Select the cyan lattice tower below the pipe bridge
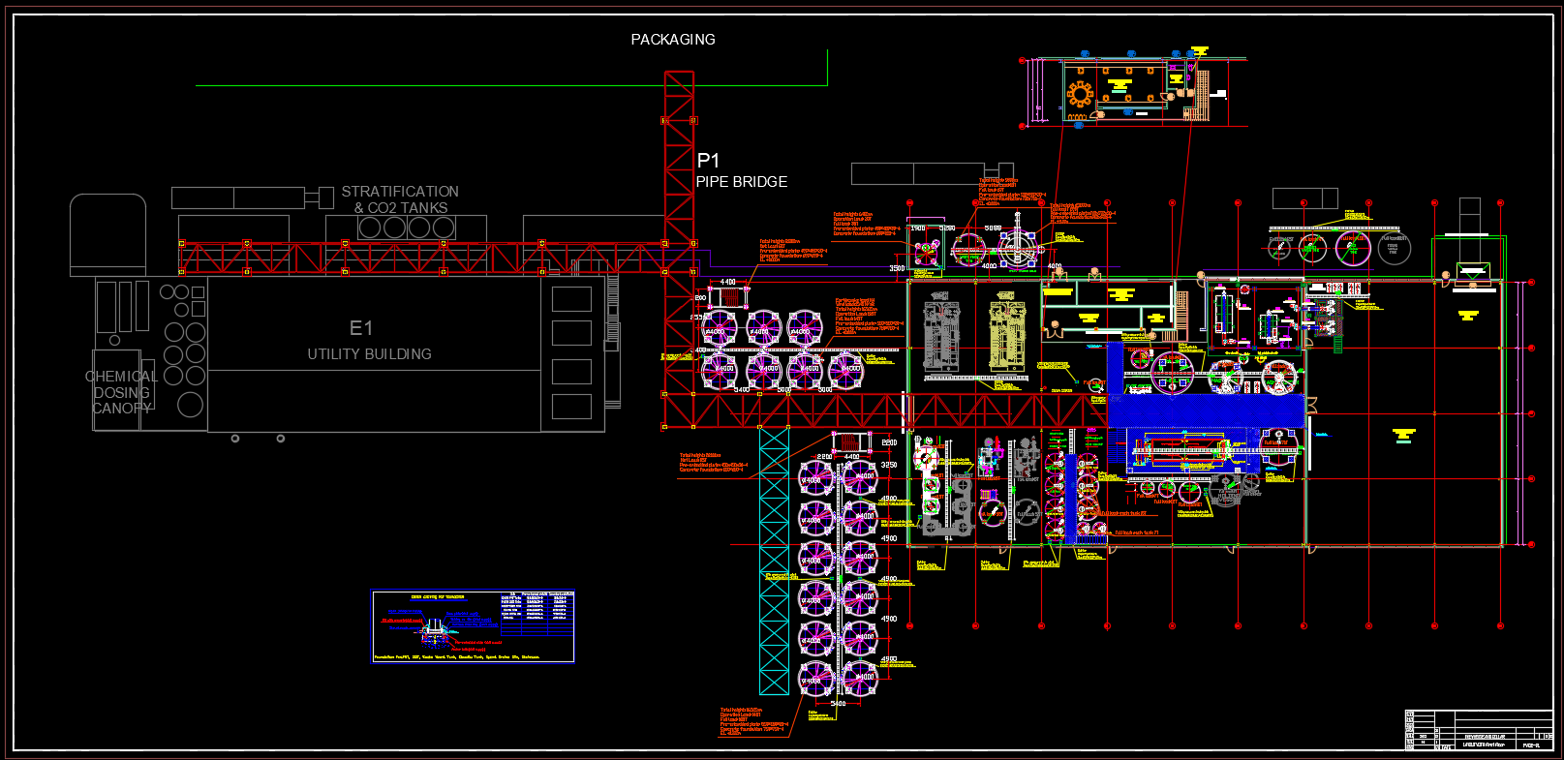 tap(774, 562)
